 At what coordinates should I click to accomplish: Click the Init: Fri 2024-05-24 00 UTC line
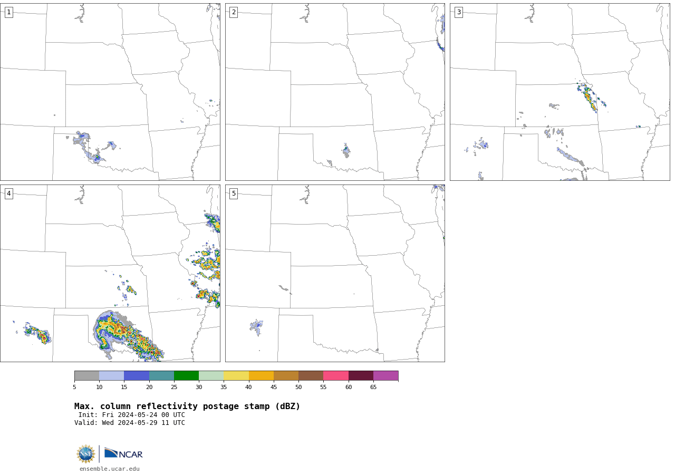pyautogui.click(x=132, y=415)
